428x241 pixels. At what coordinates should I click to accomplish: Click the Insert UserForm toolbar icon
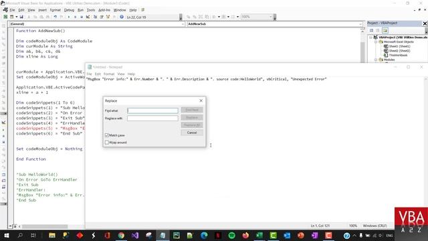[x=12, y=17]
